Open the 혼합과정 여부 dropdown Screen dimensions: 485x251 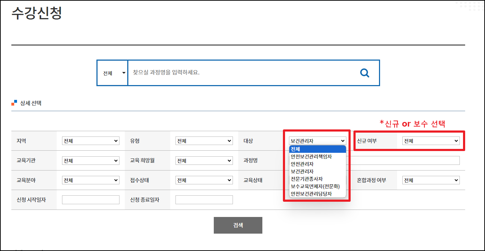(x=431, y=180)
